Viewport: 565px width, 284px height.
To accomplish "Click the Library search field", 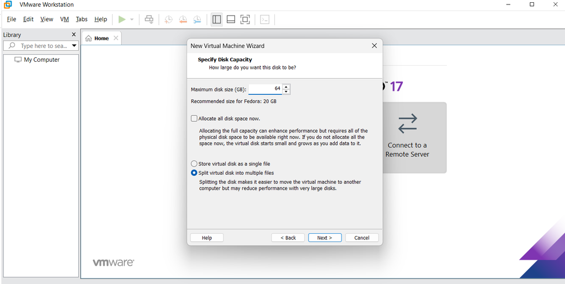I will [41, 46].
